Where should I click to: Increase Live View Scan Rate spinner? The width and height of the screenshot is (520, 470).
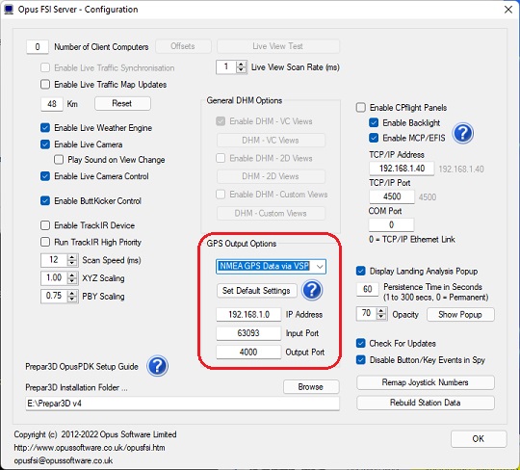tap(241, 64)
